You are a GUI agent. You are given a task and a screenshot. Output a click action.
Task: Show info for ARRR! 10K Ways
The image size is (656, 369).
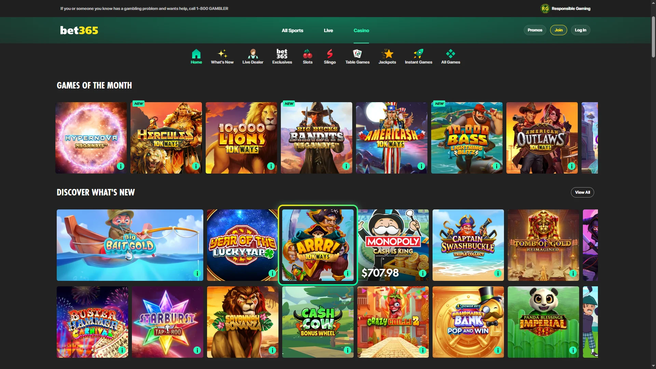pyautogui.click(x=347, y=273)
